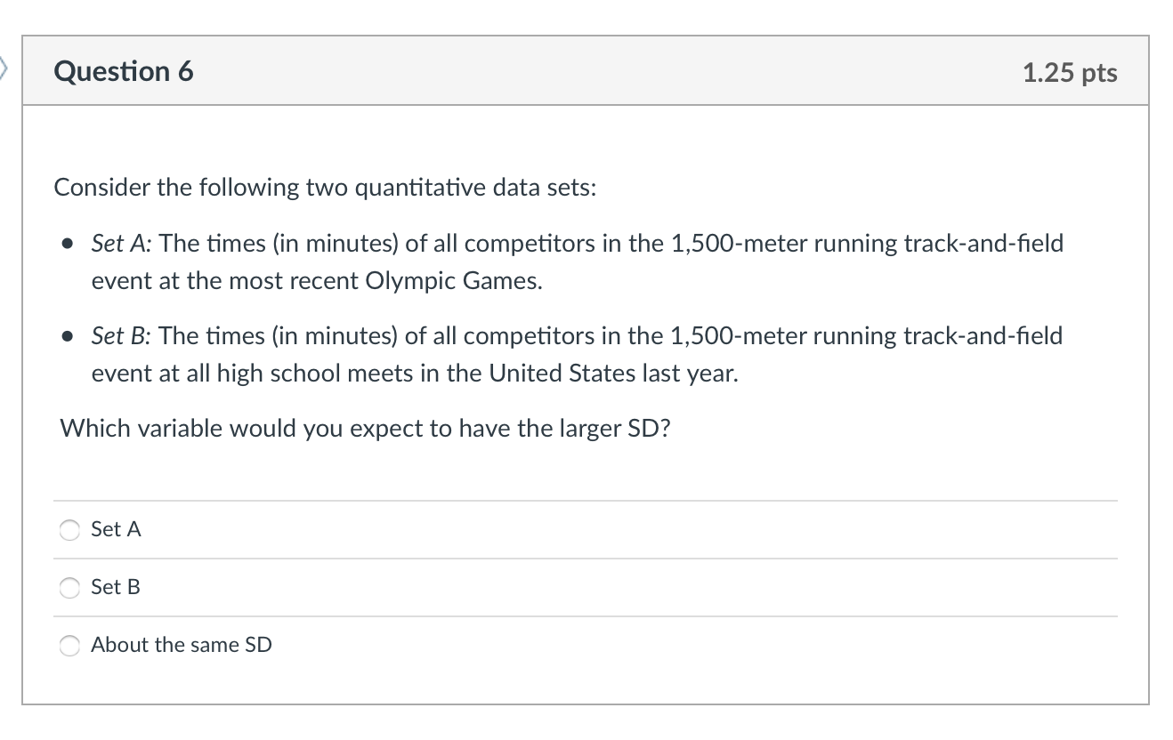
Task: Click the bullet dot before Set B description
Action: tap(69, 337)
